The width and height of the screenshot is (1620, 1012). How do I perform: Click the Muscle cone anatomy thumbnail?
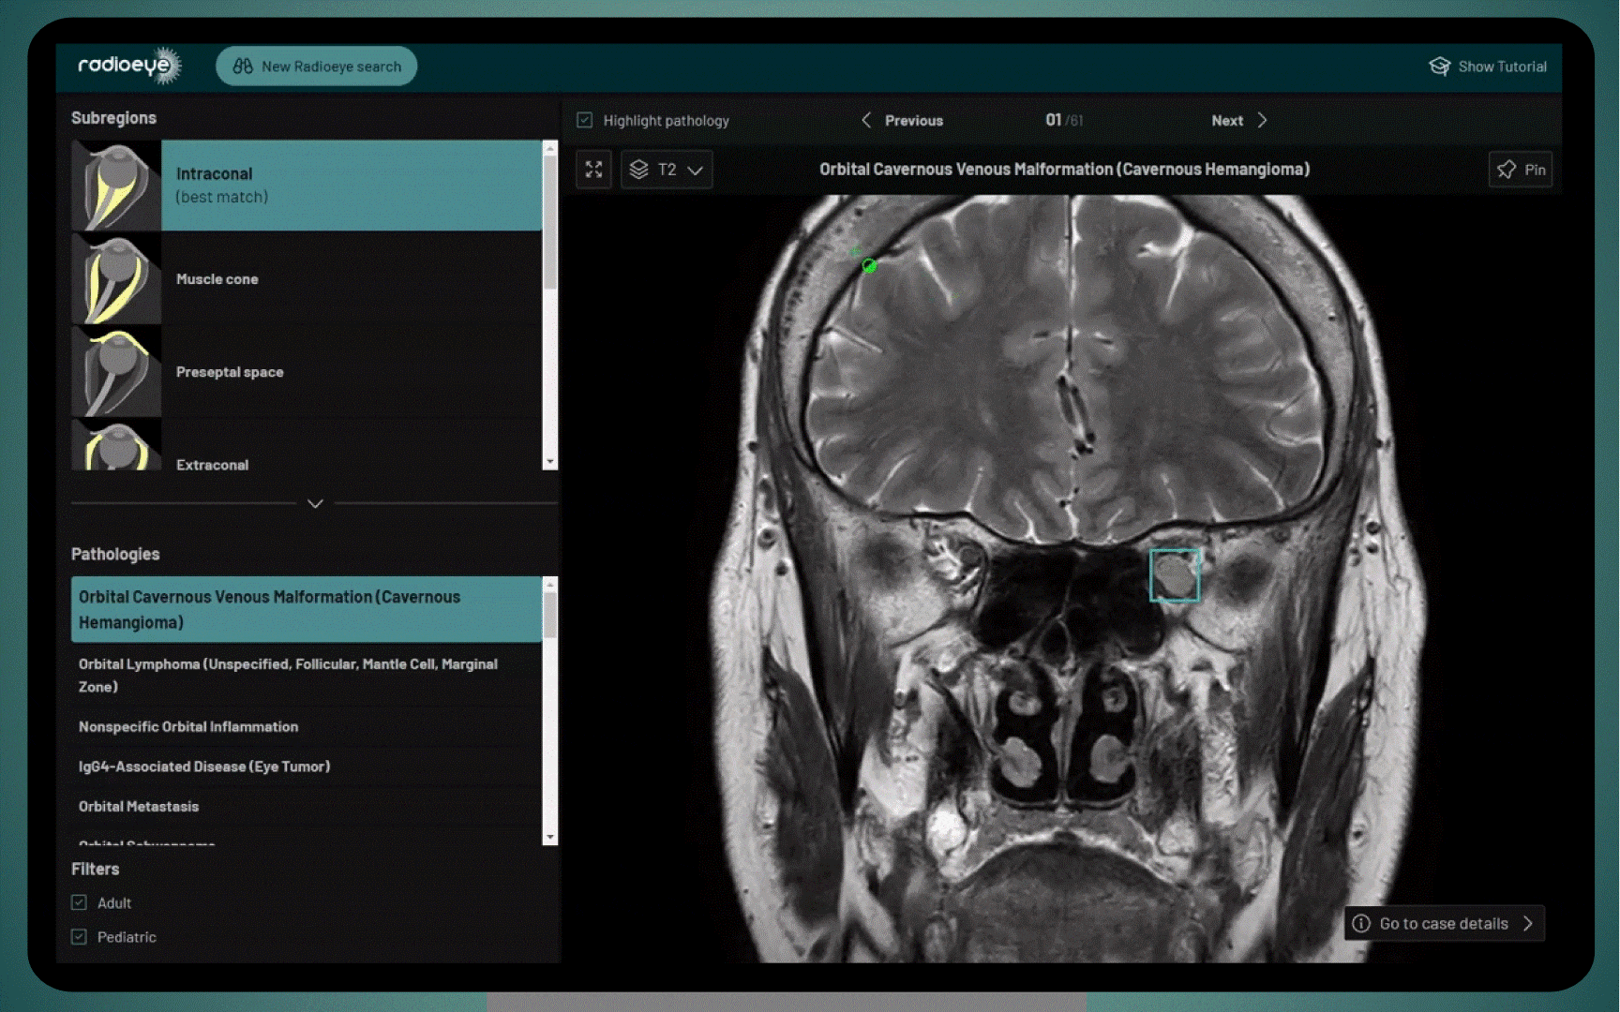(116, 278)
